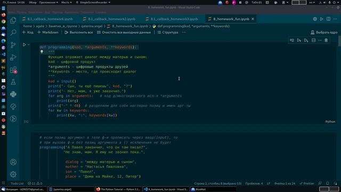Change indentation Пробелов: 4
The height and width of the screenshot is (192, 341).
(254, 183)
